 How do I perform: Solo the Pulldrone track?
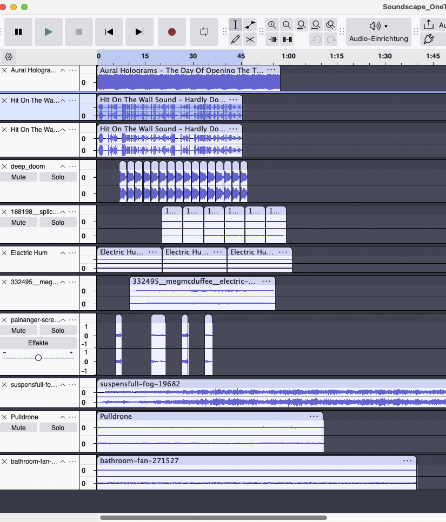coord(58,428)
